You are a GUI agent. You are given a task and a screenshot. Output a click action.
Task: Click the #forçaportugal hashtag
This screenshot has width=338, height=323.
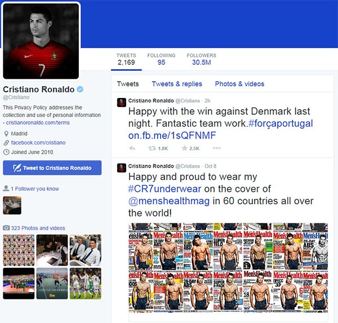281,123
